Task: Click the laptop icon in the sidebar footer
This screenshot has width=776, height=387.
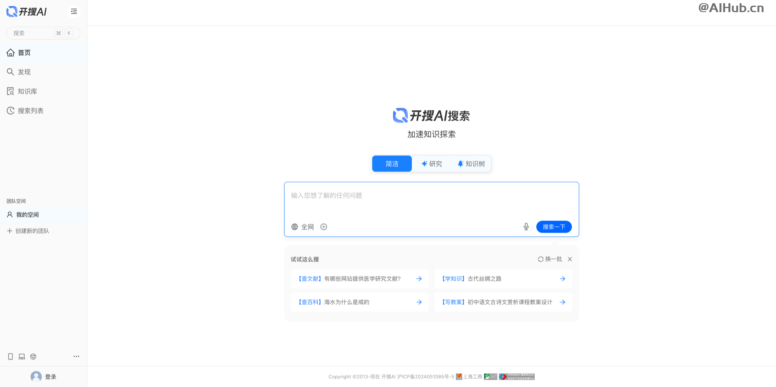Action: pyautogui.click(x=22, y=356)
